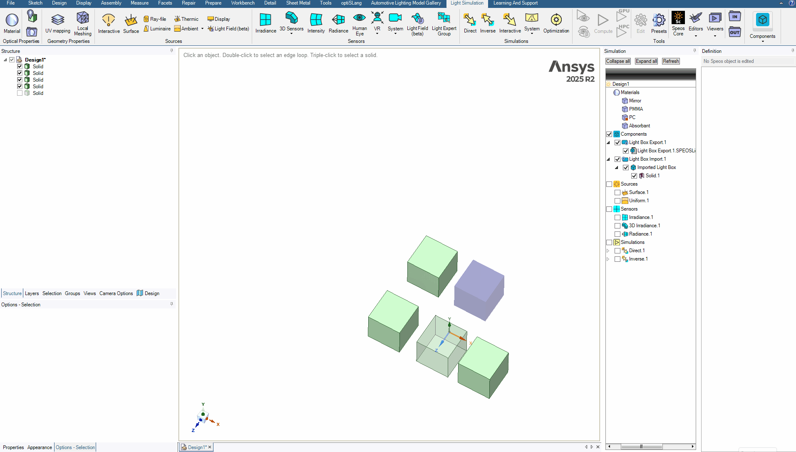Open the Appearance tab at bottom
This screenshot has width=796, height=452.
click(x=40, y=447)
